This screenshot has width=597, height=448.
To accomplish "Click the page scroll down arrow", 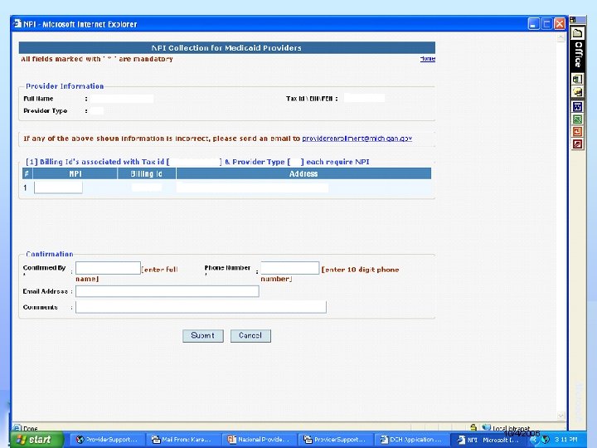I will tap(561, 416).
